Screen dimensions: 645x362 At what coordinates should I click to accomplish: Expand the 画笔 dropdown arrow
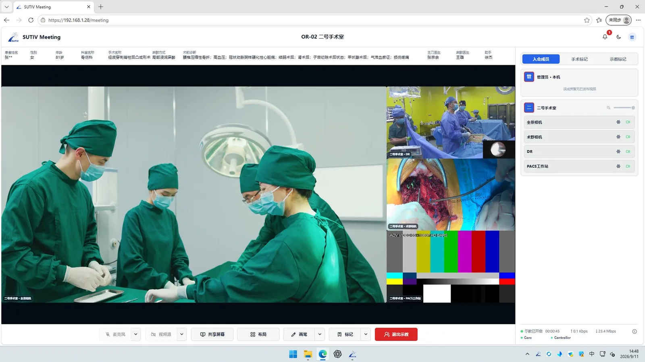(320, 334)
